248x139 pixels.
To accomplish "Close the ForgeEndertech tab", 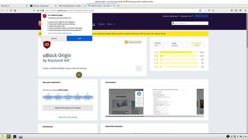I will point(85,6).
